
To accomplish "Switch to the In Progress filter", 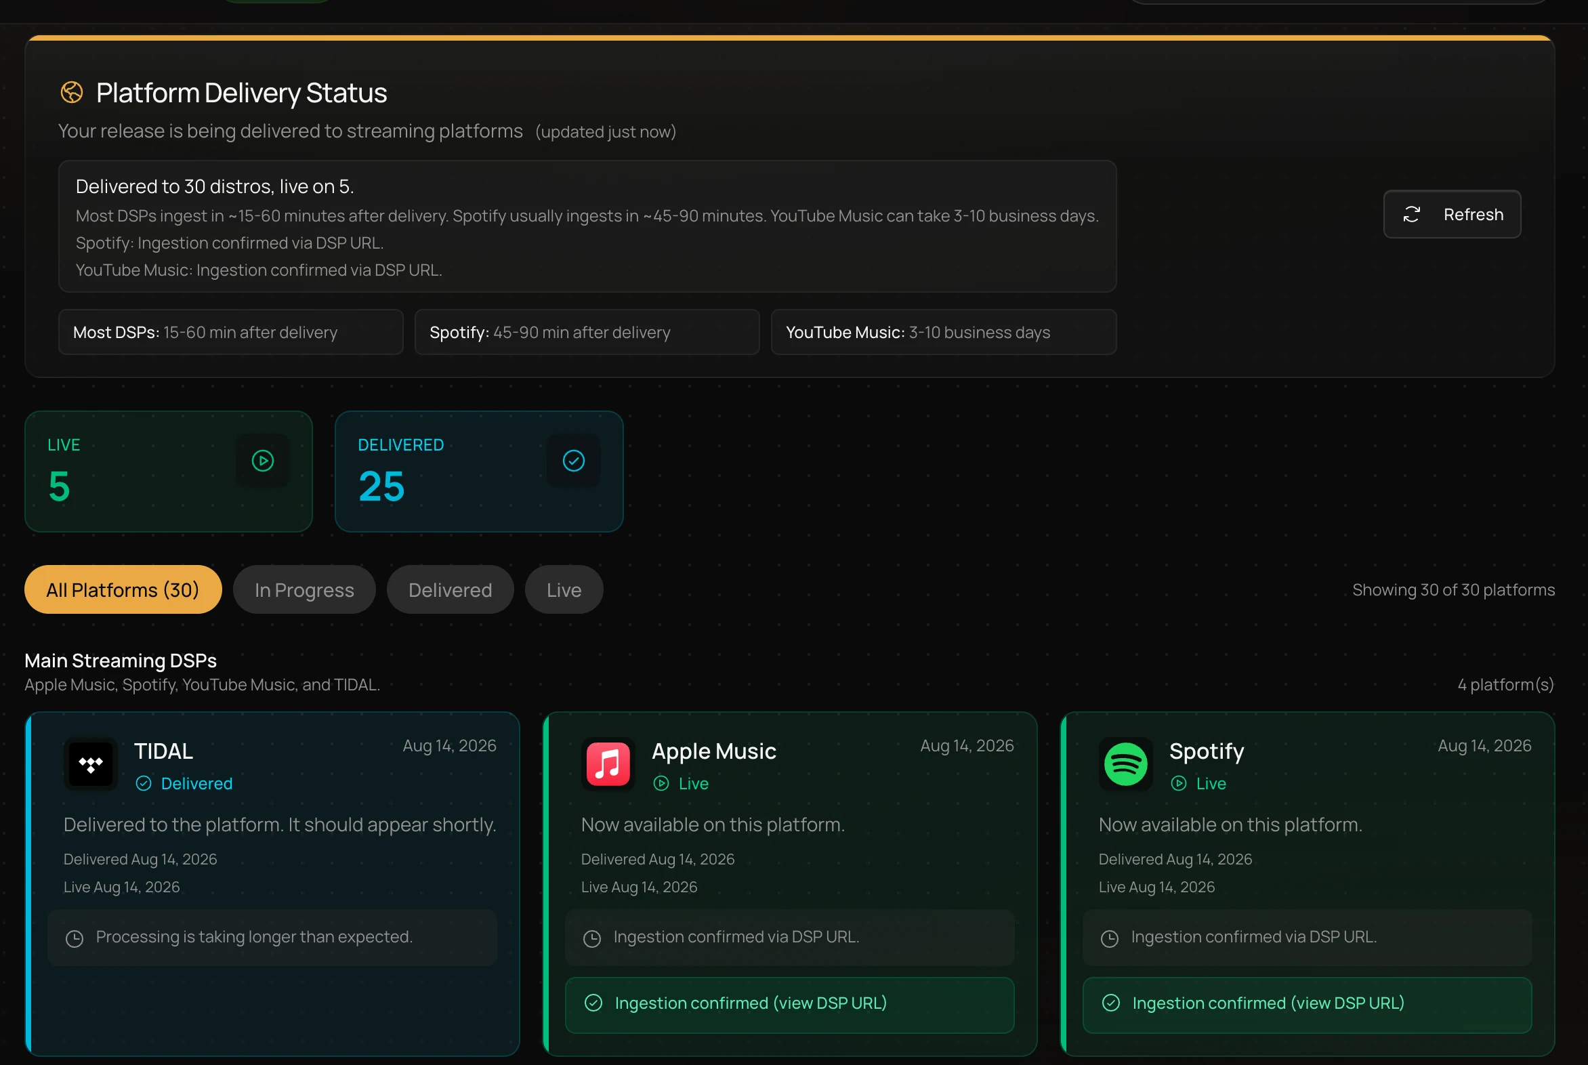I will tap(304, 589).
